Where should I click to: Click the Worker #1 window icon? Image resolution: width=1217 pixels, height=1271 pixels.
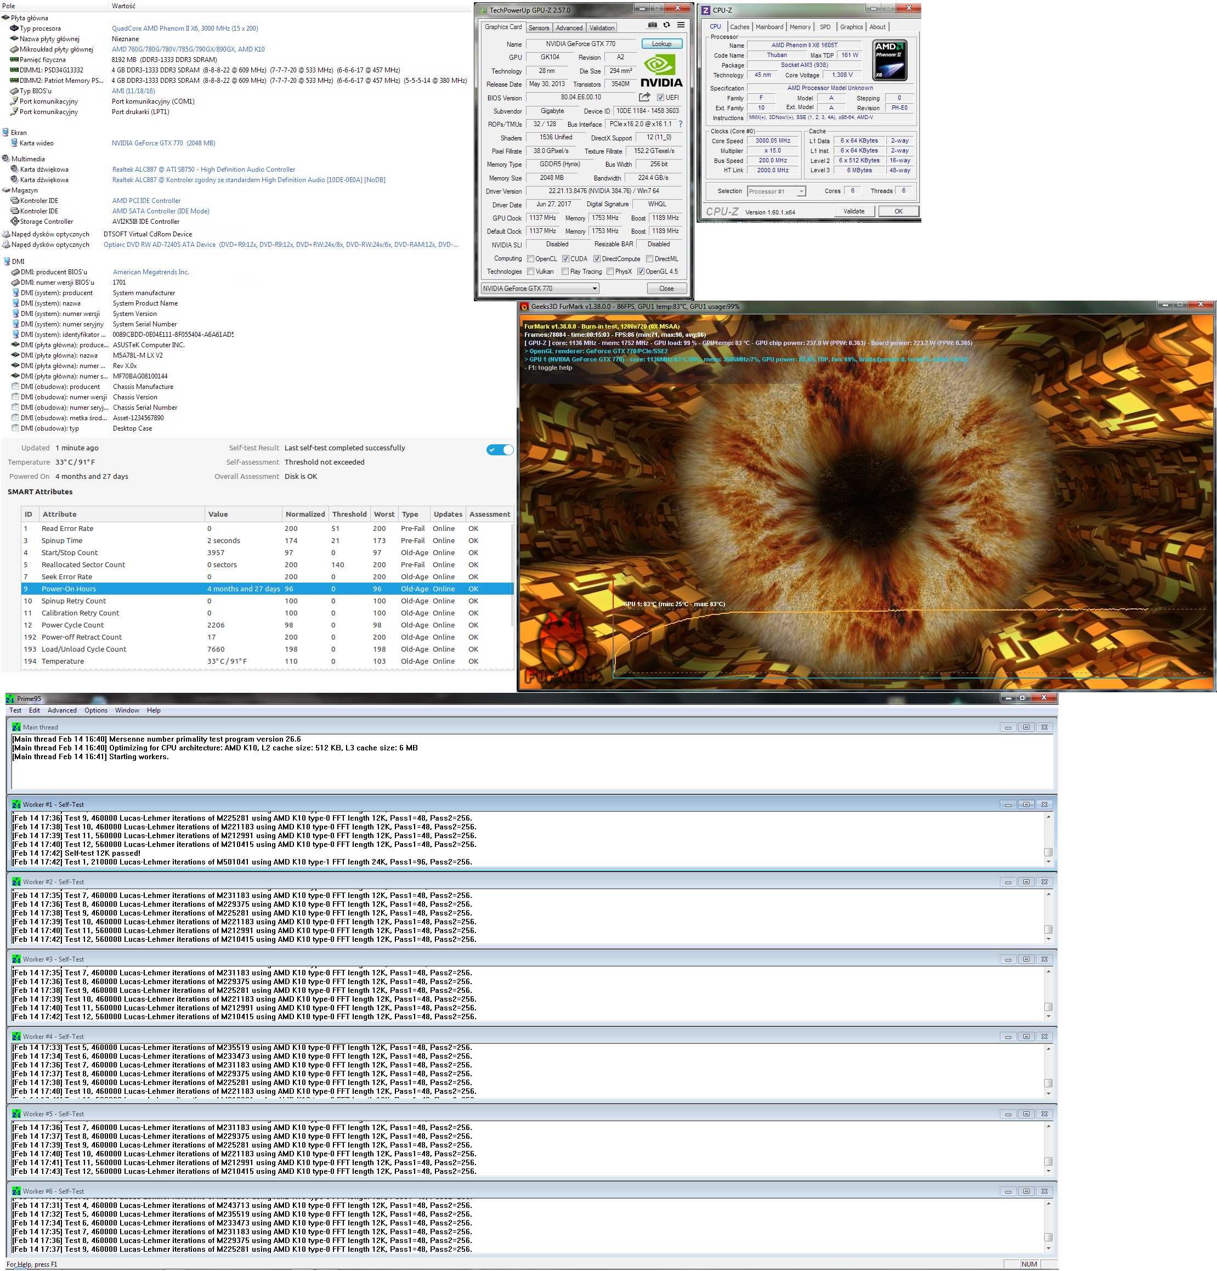pos(16,804)
